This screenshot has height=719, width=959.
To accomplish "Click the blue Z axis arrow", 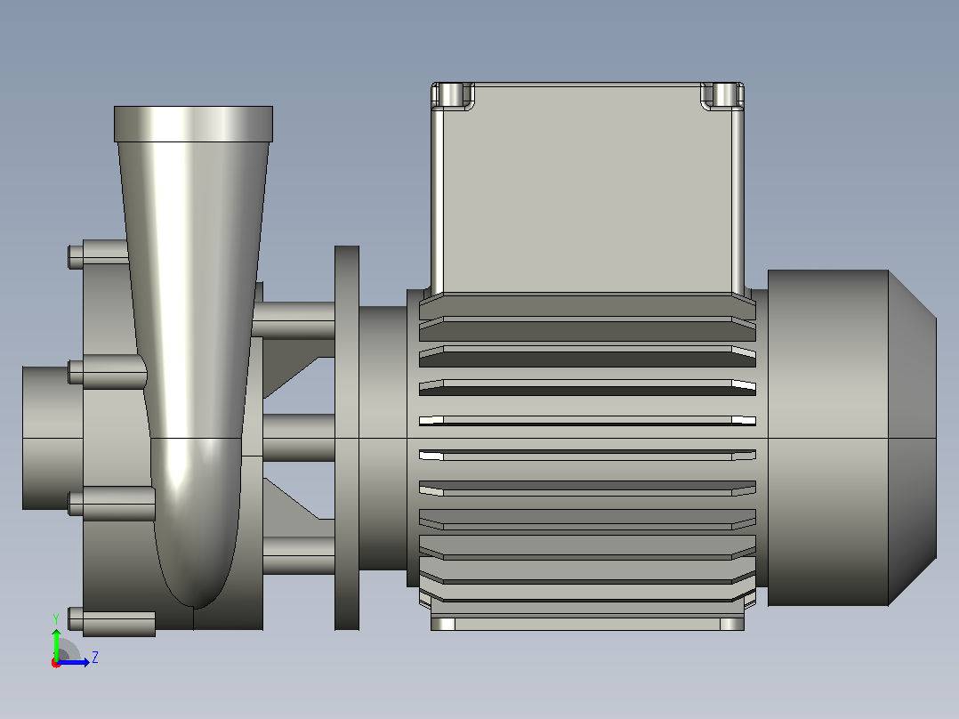I will (x=75, y=662).
